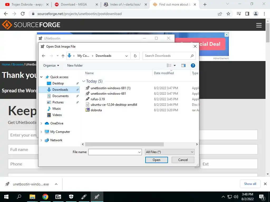Viewport: 270px width, 202px height.
Task: Sort by the Name column header
Action: [x=89, y=73]
